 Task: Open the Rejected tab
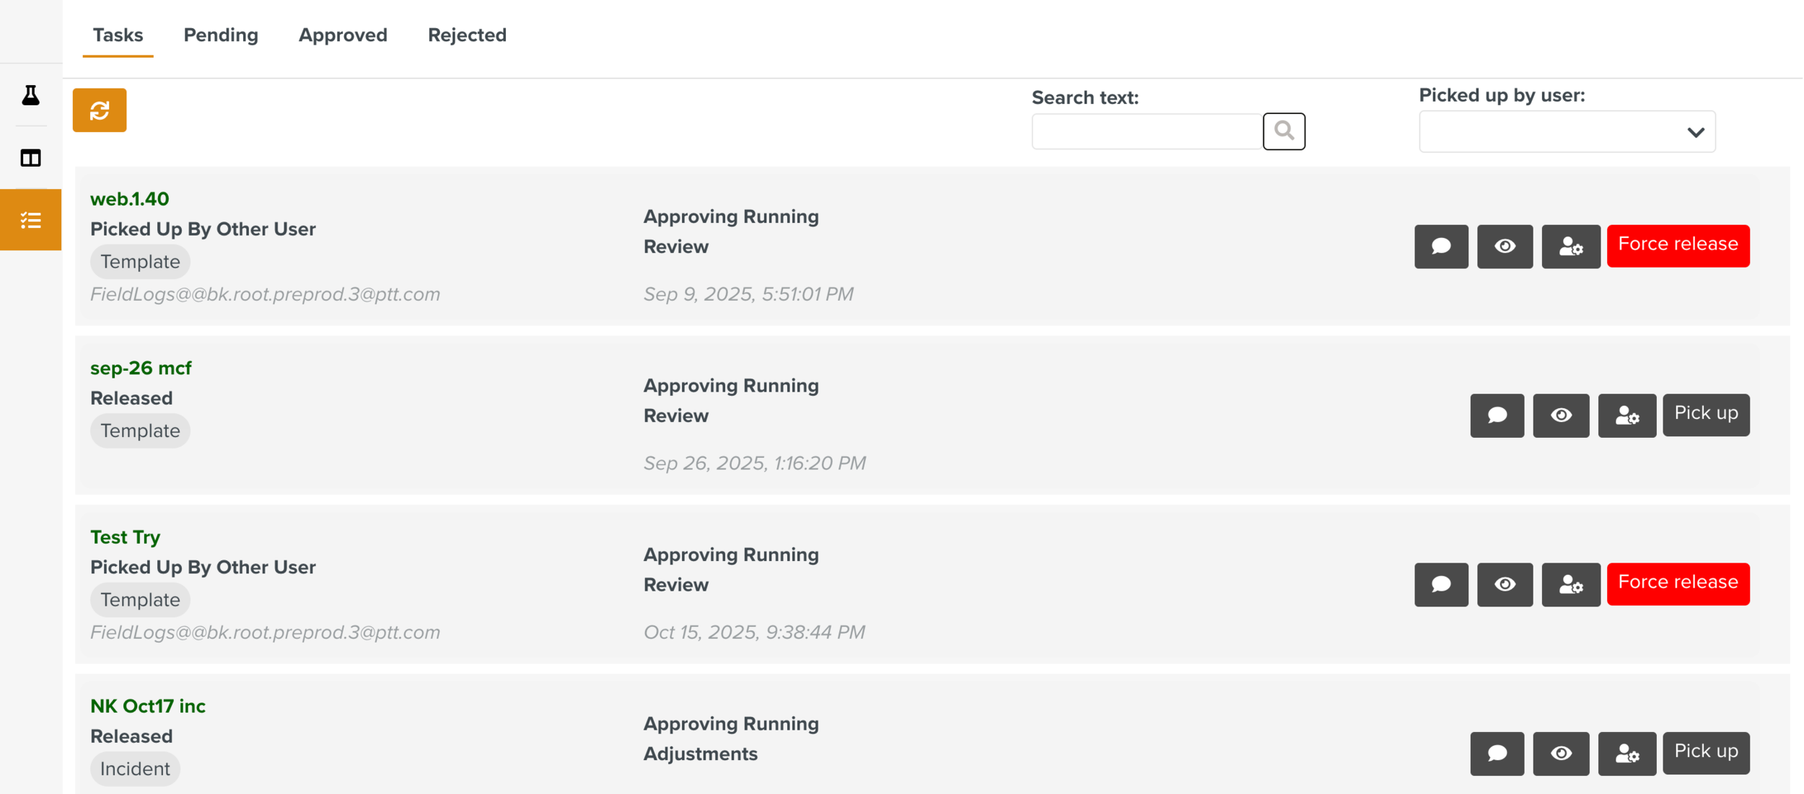pyautogui.click(x=467, y=35)
